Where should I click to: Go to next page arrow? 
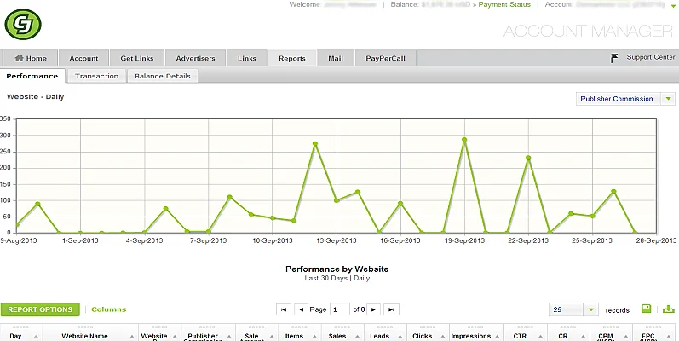(373, 309)
